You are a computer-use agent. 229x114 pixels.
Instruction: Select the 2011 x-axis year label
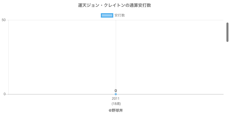(116, 99)
